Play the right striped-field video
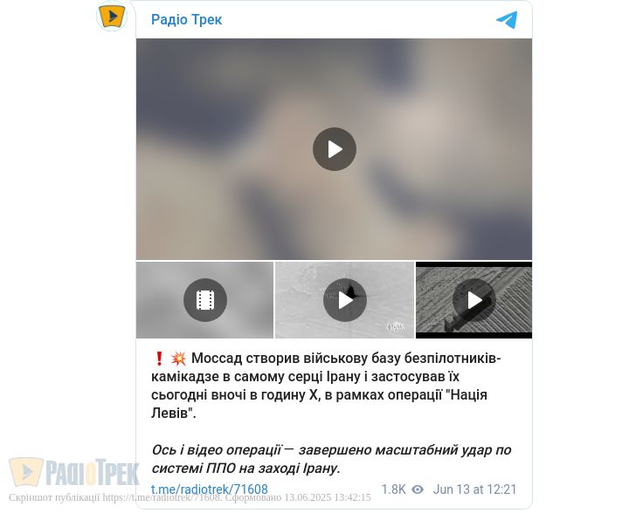This screenshot has height=513, width=629. (x=473, y=300)
